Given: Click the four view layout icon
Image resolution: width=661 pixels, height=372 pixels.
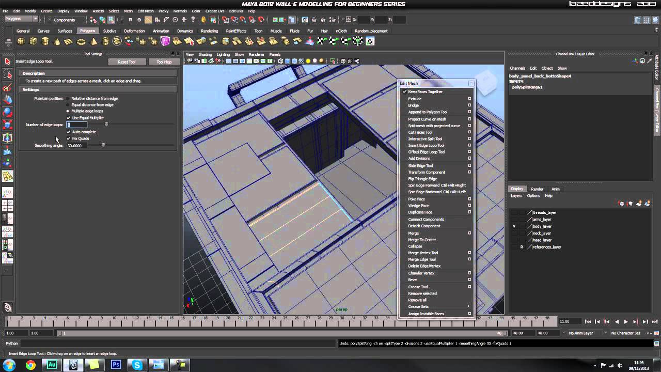Looking at the screenshot, I should (x=8, y=205).
